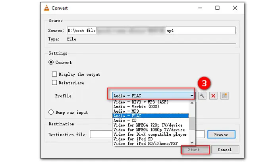This screenshot has height=162, width=278.
Task: Choose Video for iPod SD profile
Action: [151, 139]
